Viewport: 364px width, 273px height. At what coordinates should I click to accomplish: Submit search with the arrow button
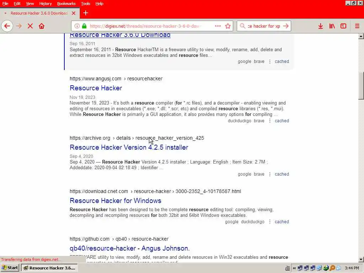tap(286, 26)
